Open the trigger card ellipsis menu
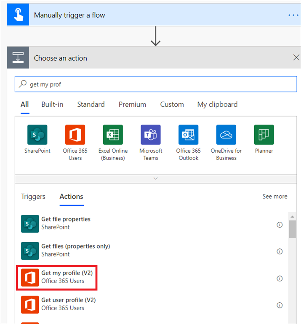 coord(293,15)
